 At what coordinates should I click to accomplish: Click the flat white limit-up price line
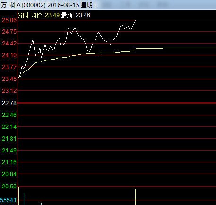[x=176, y=20]
